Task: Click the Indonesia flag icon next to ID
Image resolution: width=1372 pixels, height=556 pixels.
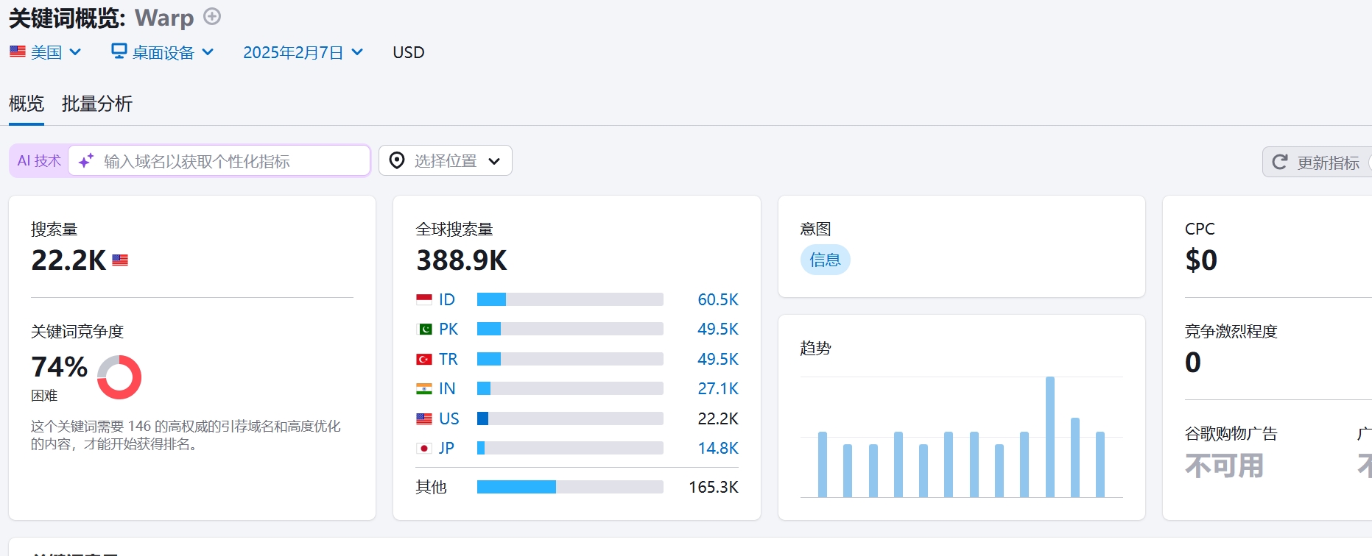Action: [x=424, y=299]
